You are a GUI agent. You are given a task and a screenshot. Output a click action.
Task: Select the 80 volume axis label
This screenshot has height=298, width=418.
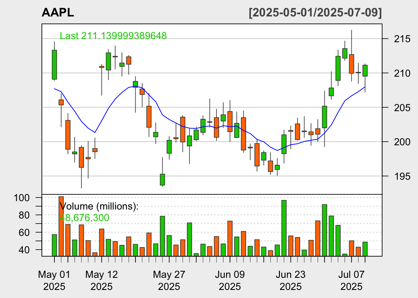(24, 215)
